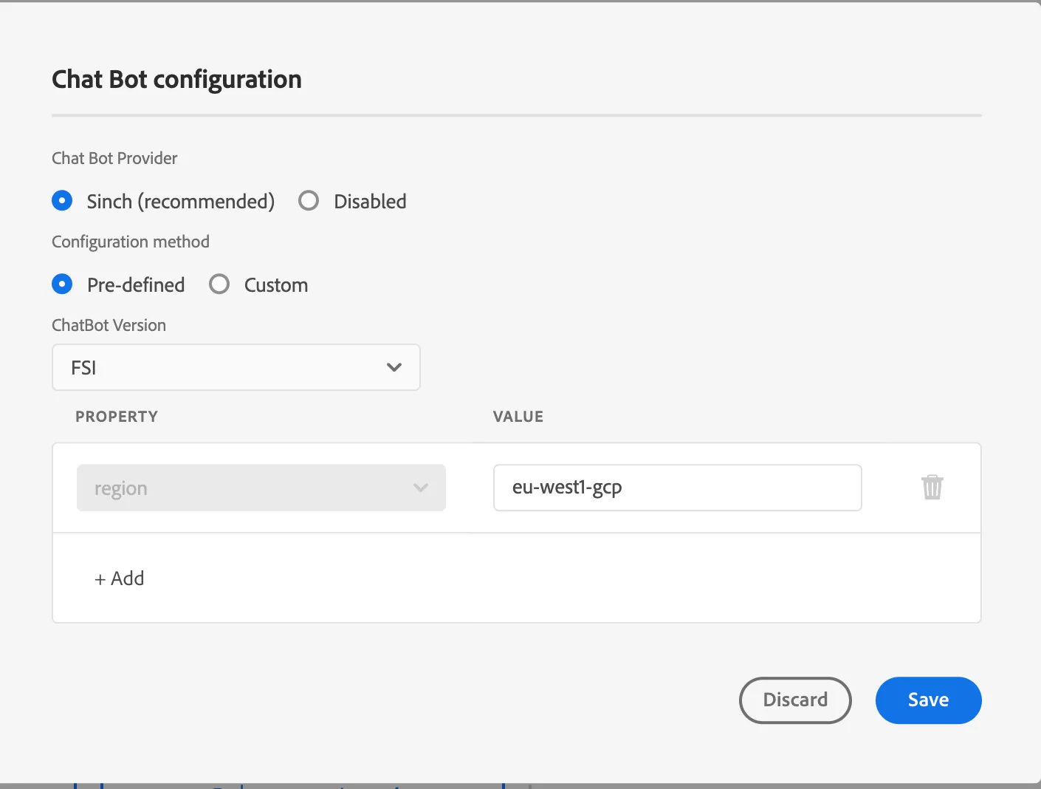Click the Chat Bot configuration heading
Image resolution: width=1041 pixels, height=789 pixels.
[x=177, y=79]
